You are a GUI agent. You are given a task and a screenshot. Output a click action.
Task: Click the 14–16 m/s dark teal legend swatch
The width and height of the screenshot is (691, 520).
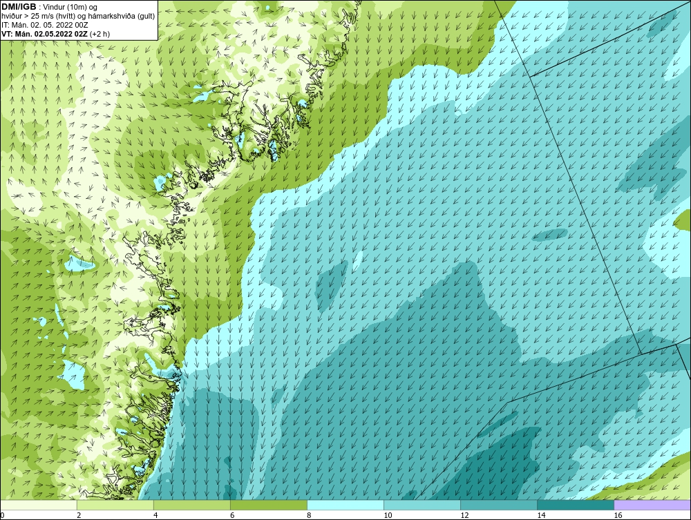(576, 505)
